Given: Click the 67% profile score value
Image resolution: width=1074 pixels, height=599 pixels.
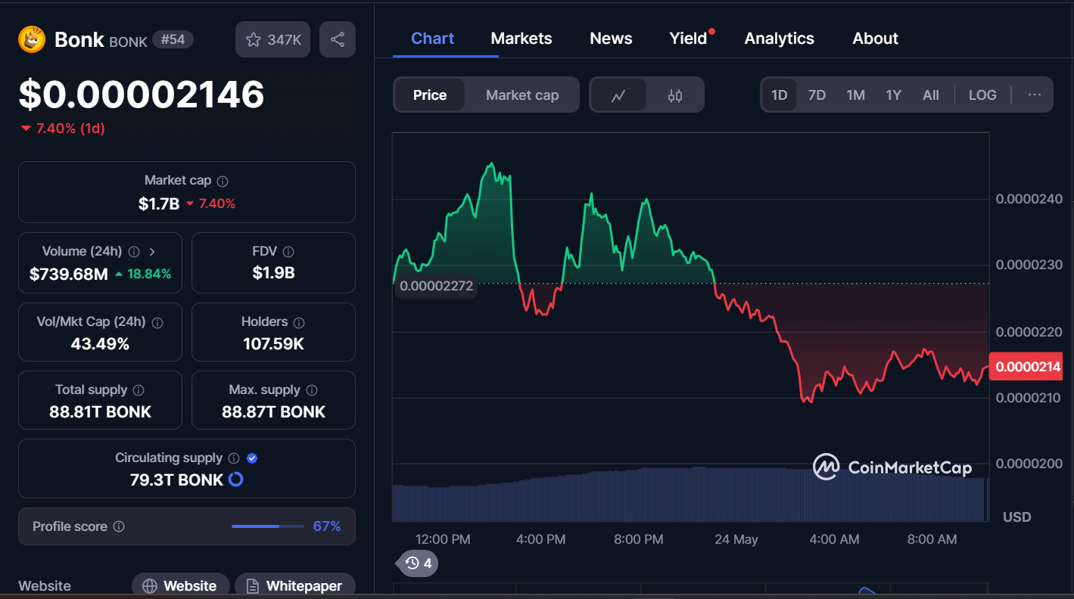Looking at the screenshot, I should click(327, 526).
